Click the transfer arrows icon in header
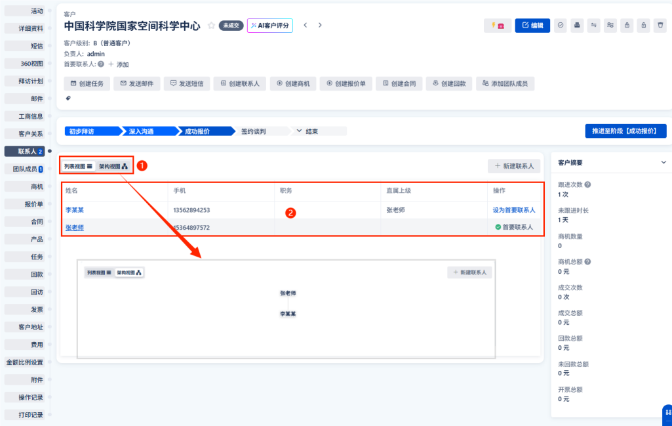The width and height of the screenshot is (672, 426). tap(593, 26)
